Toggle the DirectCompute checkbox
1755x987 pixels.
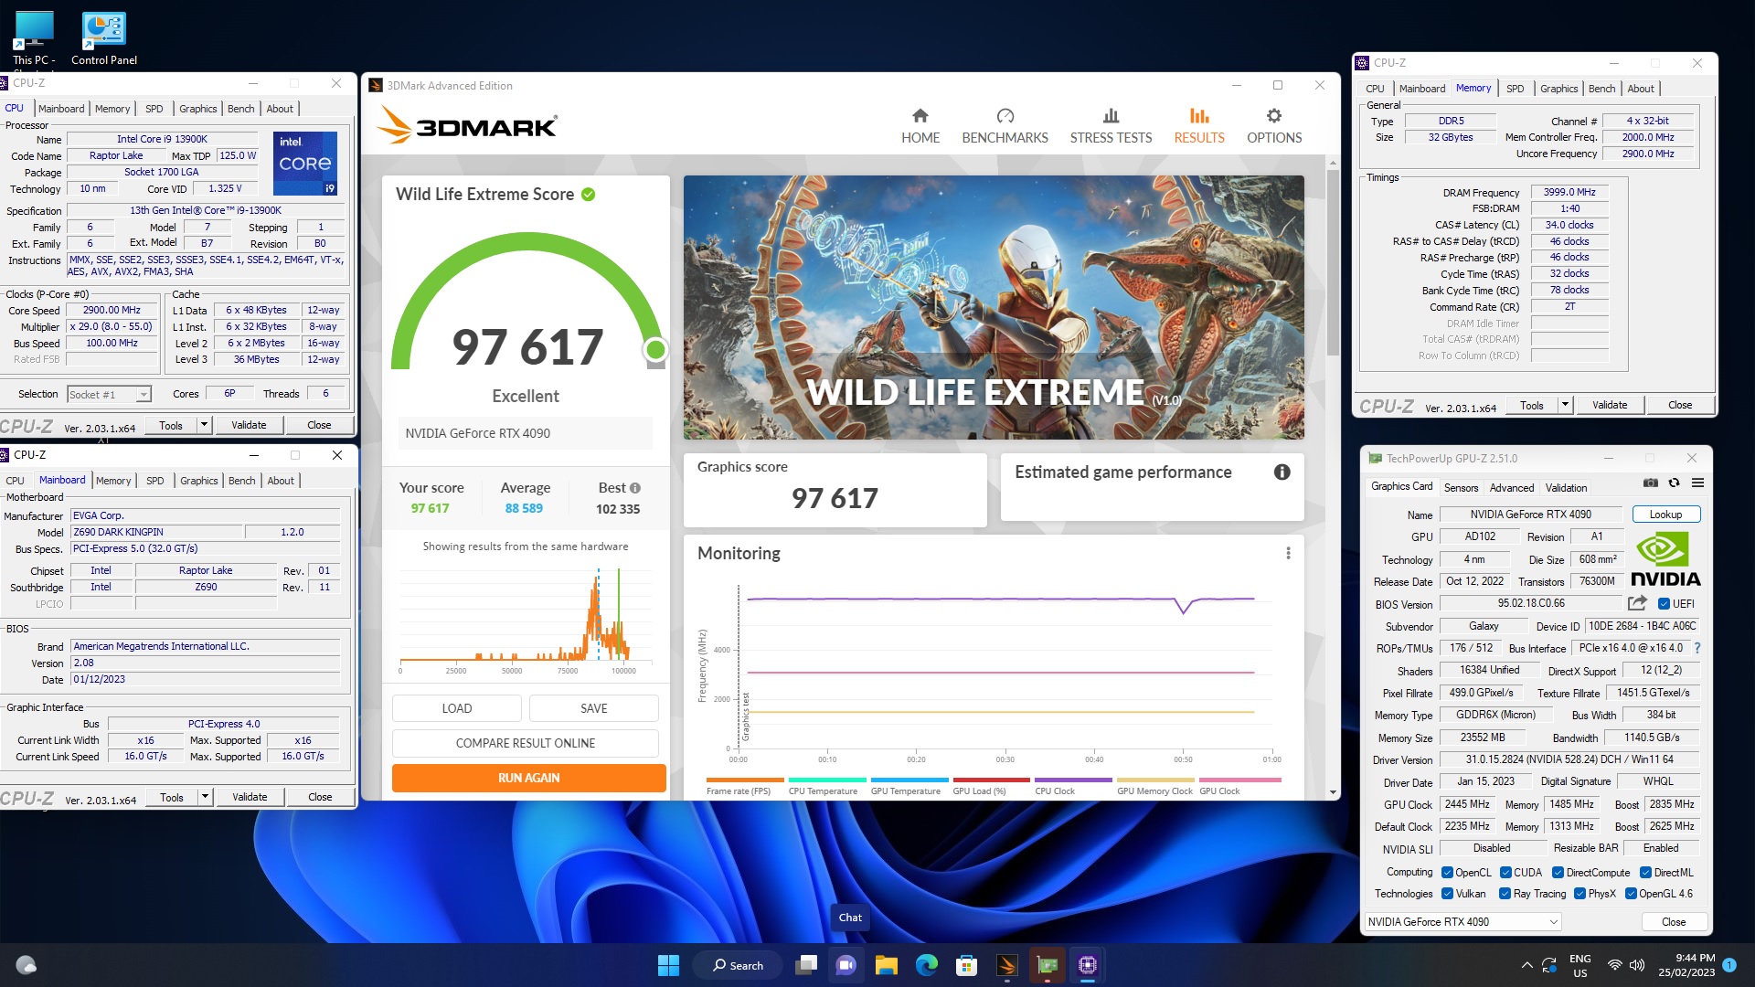1558,873
